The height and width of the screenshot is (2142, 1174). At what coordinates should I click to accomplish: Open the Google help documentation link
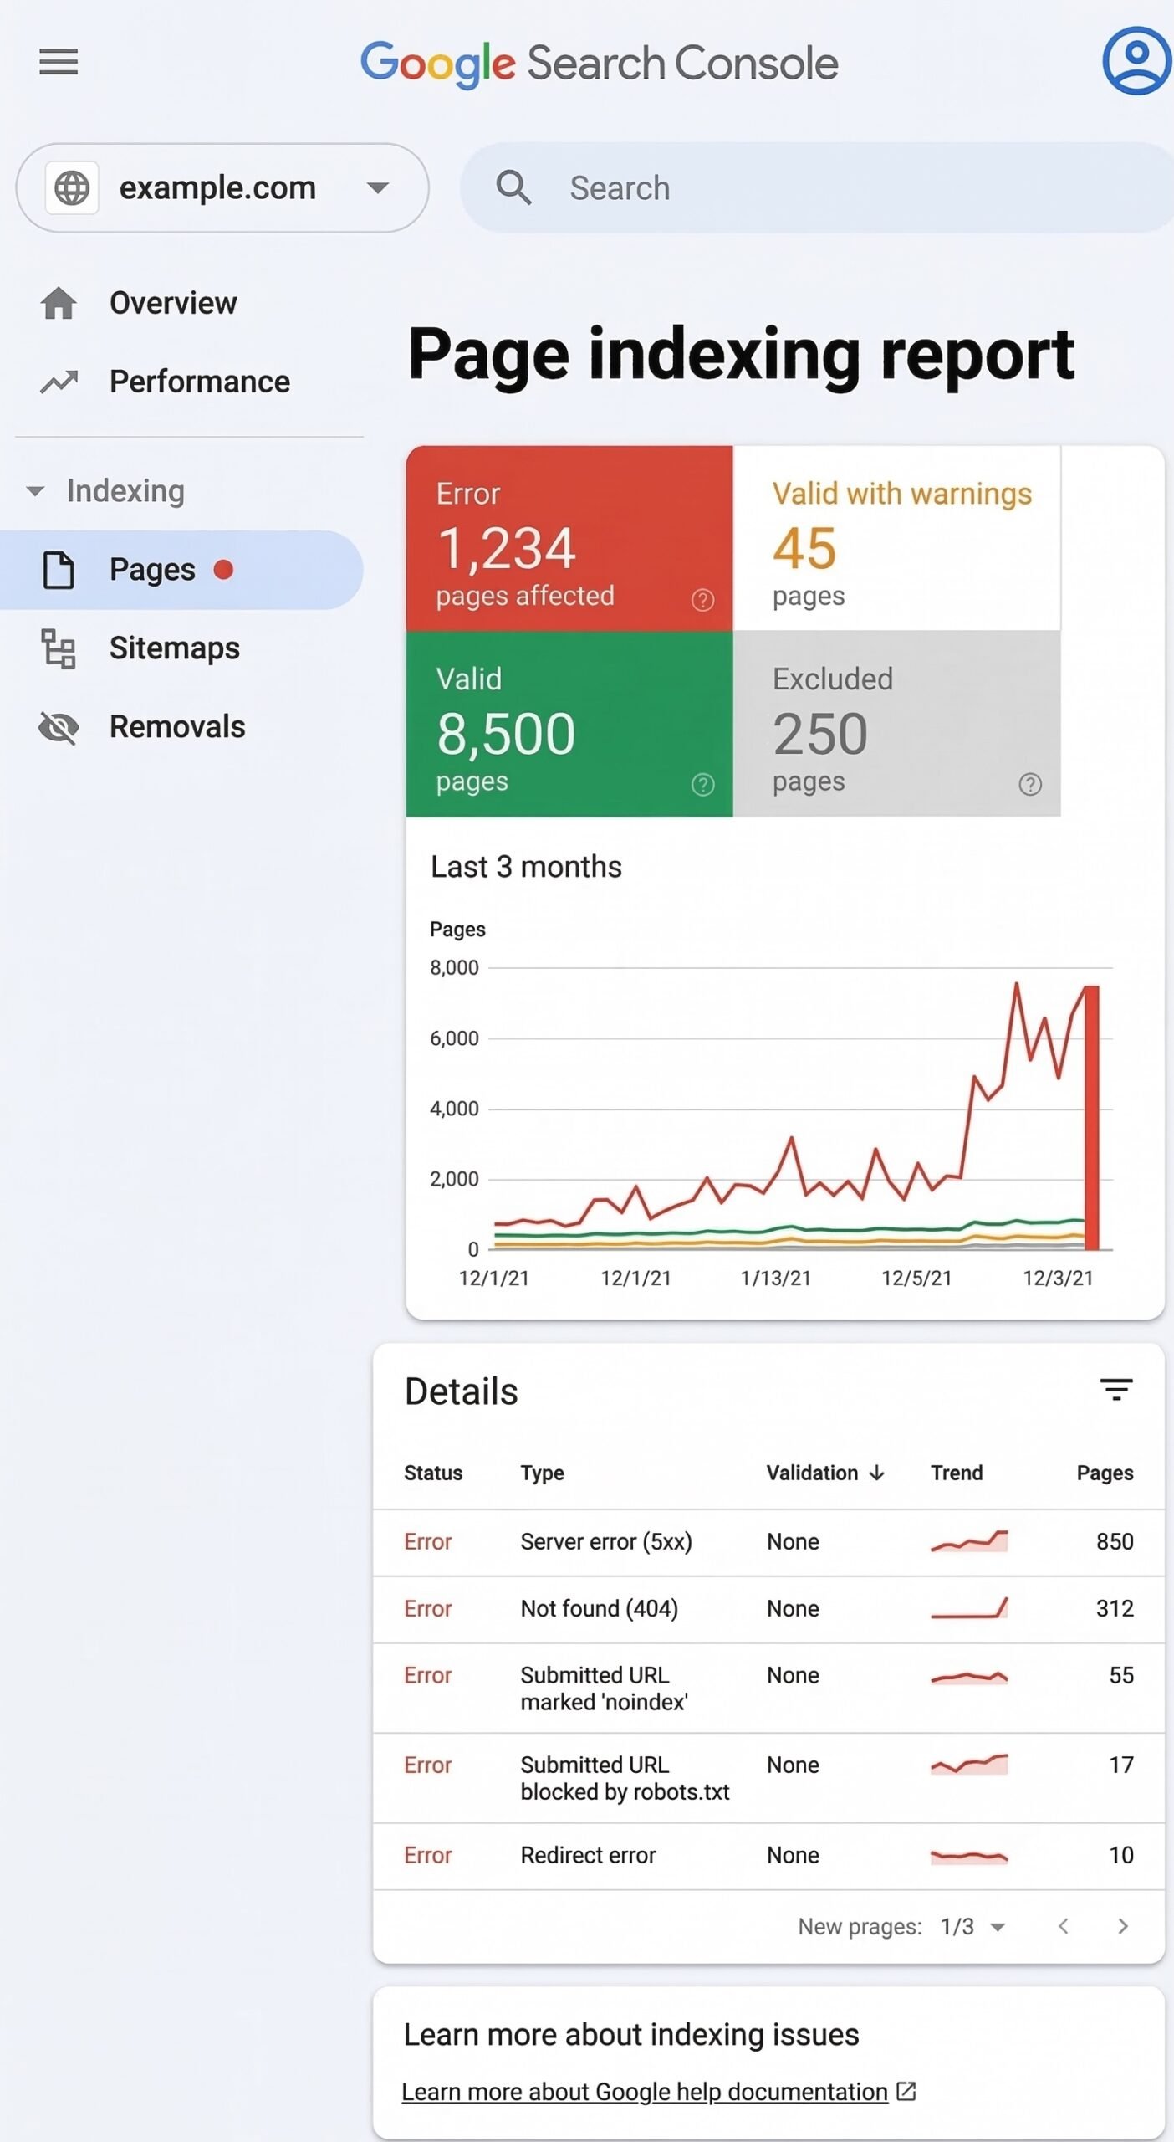pyautogui.click(x=645, y=2092)
